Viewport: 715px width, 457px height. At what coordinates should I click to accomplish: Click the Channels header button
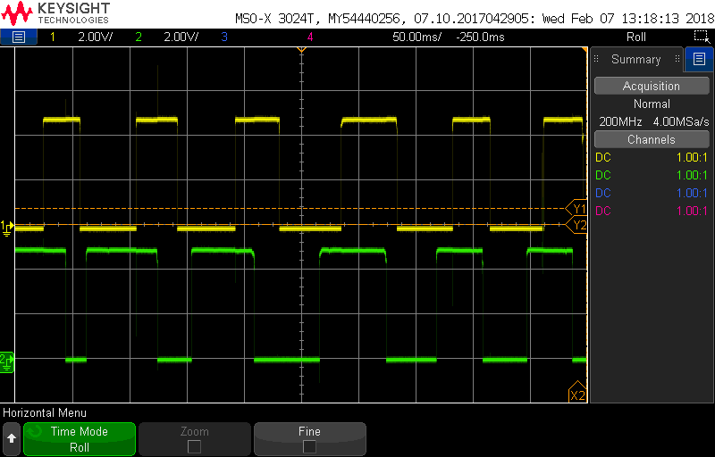[652, 139]
